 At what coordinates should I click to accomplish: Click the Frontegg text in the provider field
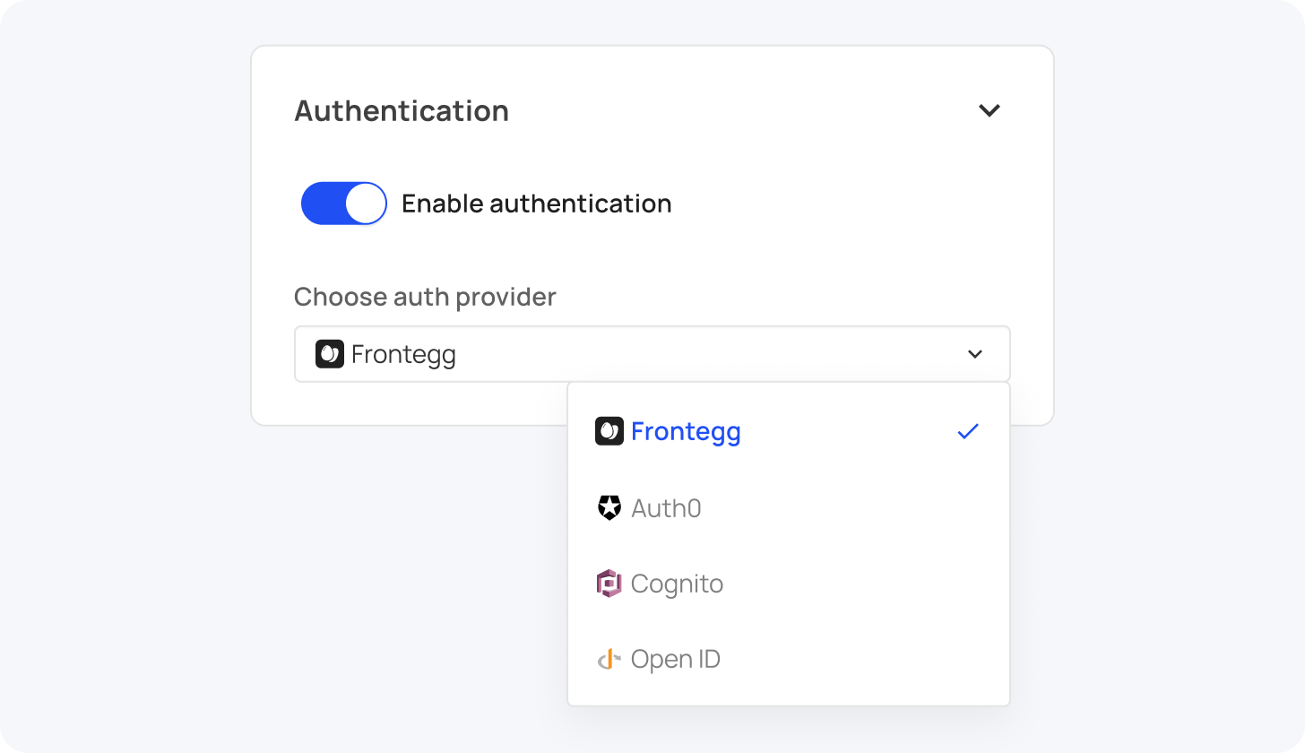(x=403, y=354)
